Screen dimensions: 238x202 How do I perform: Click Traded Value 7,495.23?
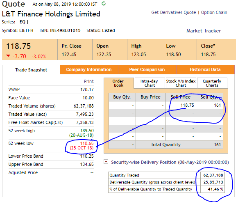(85, 114)
